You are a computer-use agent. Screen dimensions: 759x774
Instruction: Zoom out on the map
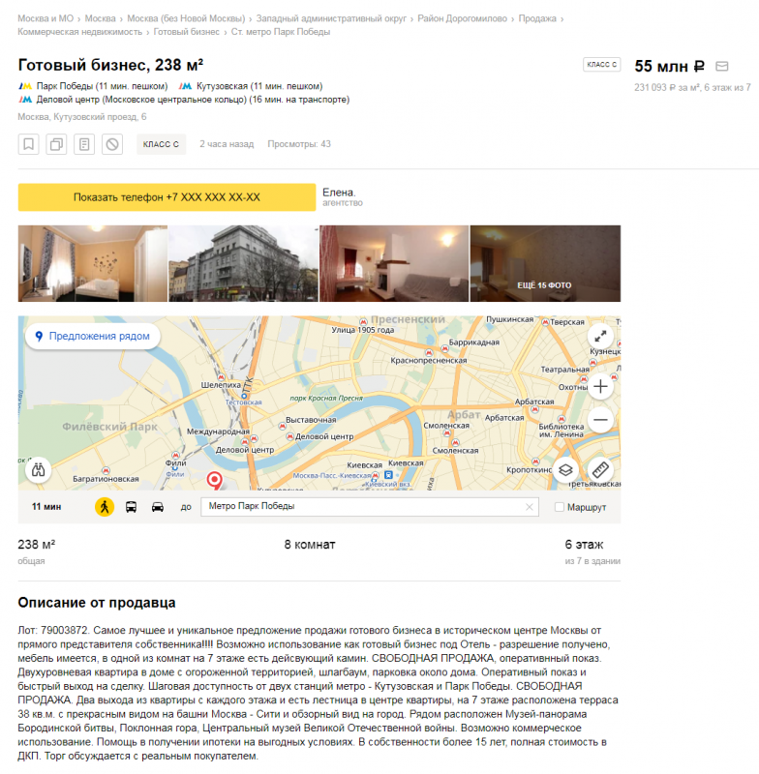click(x=600, y=420)
